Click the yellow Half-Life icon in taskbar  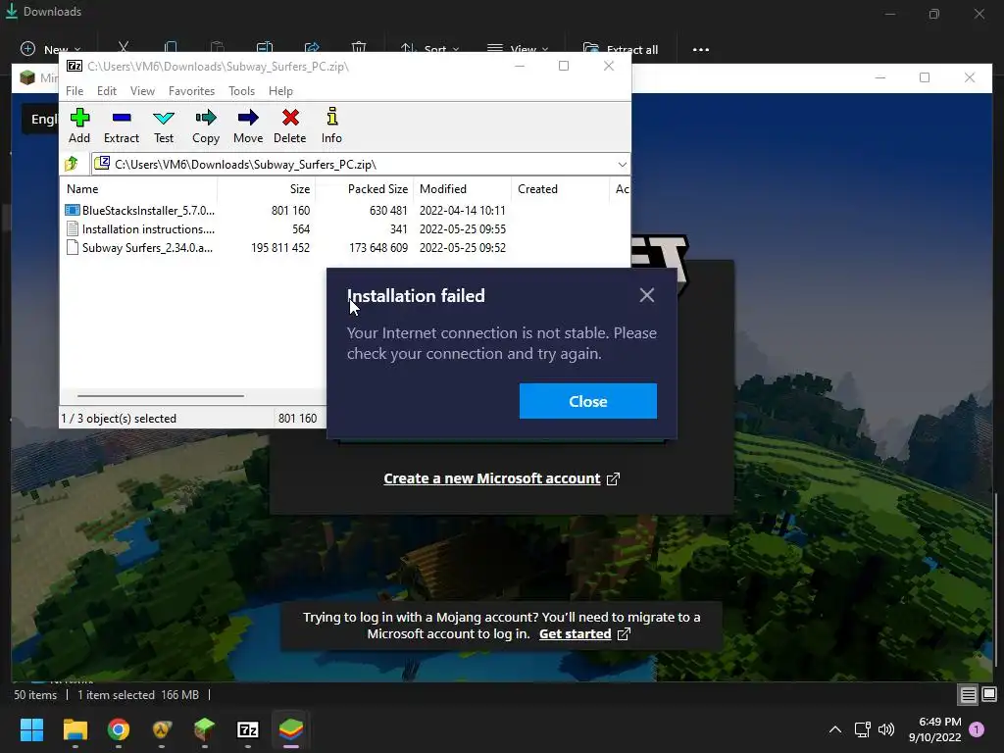(x=162, y=729)
